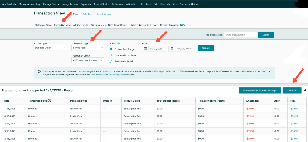The width and height of the screenshot is (308, 142).
Task: Click Rate this page link
Action: tap(104, 14)
